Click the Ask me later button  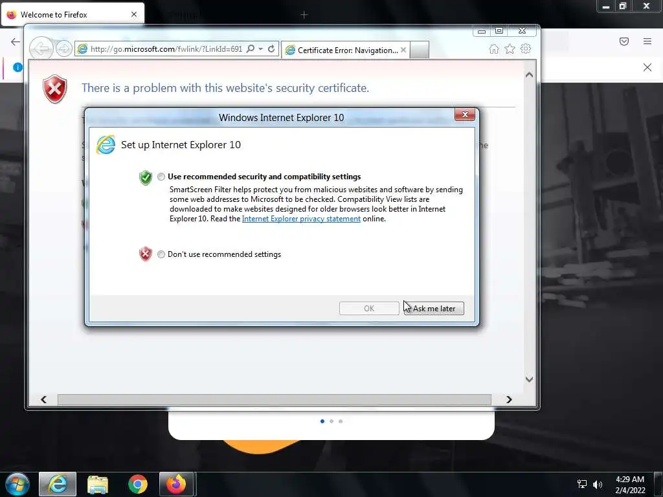click(x=434, y=309)
